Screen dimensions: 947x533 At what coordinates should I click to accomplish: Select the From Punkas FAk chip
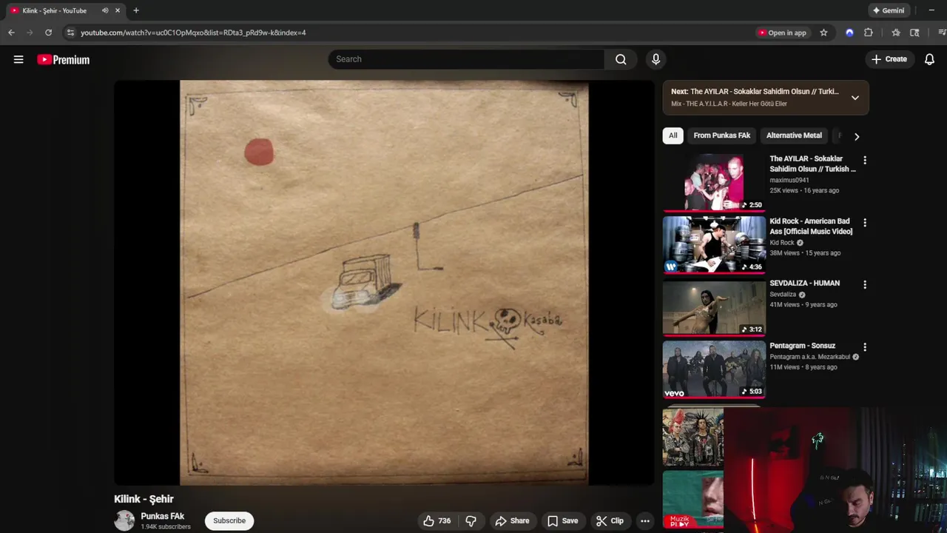(x=722, y=135)
